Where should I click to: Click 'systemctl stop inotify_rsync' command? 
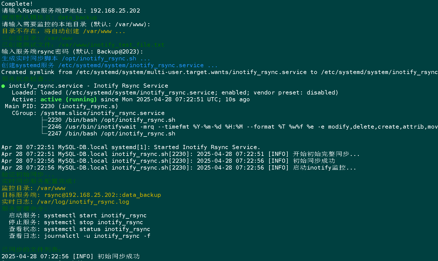93,222
